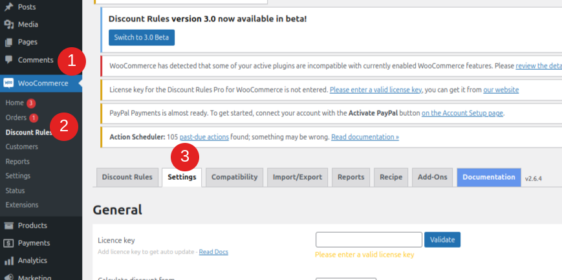Click the Products box icon
The width and height of the screenshot is (562, 280).
click(8, 226)
